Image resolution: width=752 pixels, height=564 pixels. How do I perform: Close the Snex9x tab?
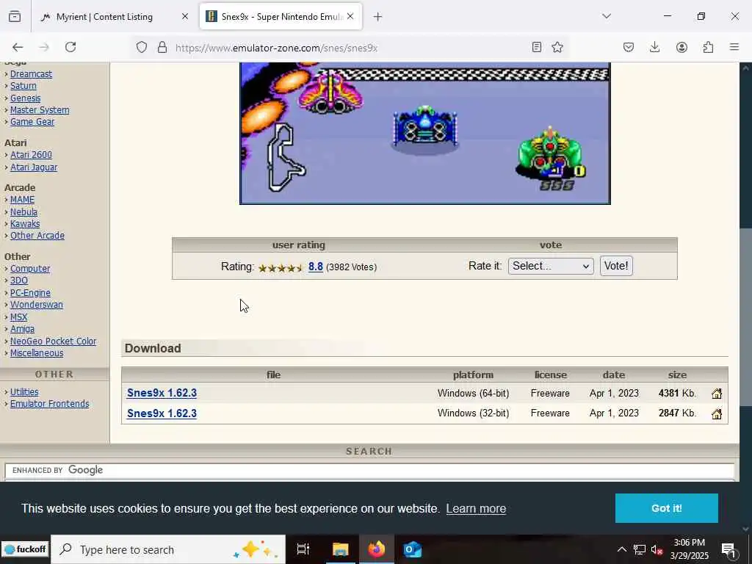pyautogui.click(x=350, y=16)
